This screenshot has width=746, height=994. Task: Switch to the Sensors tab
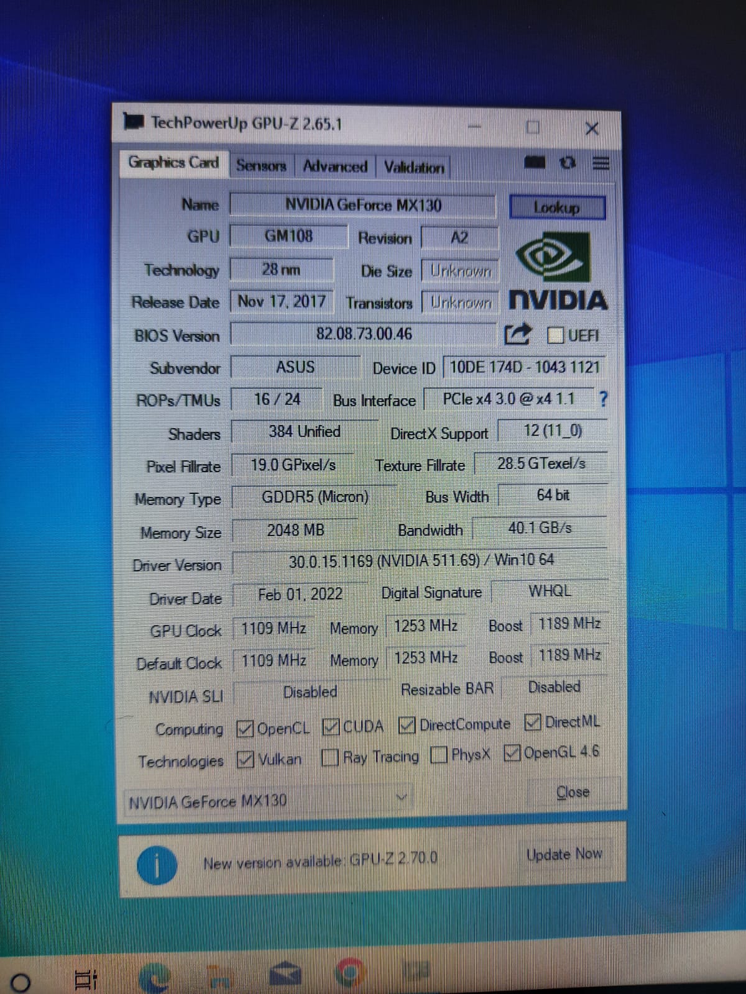pyautogui.click(x=261, y=166)
